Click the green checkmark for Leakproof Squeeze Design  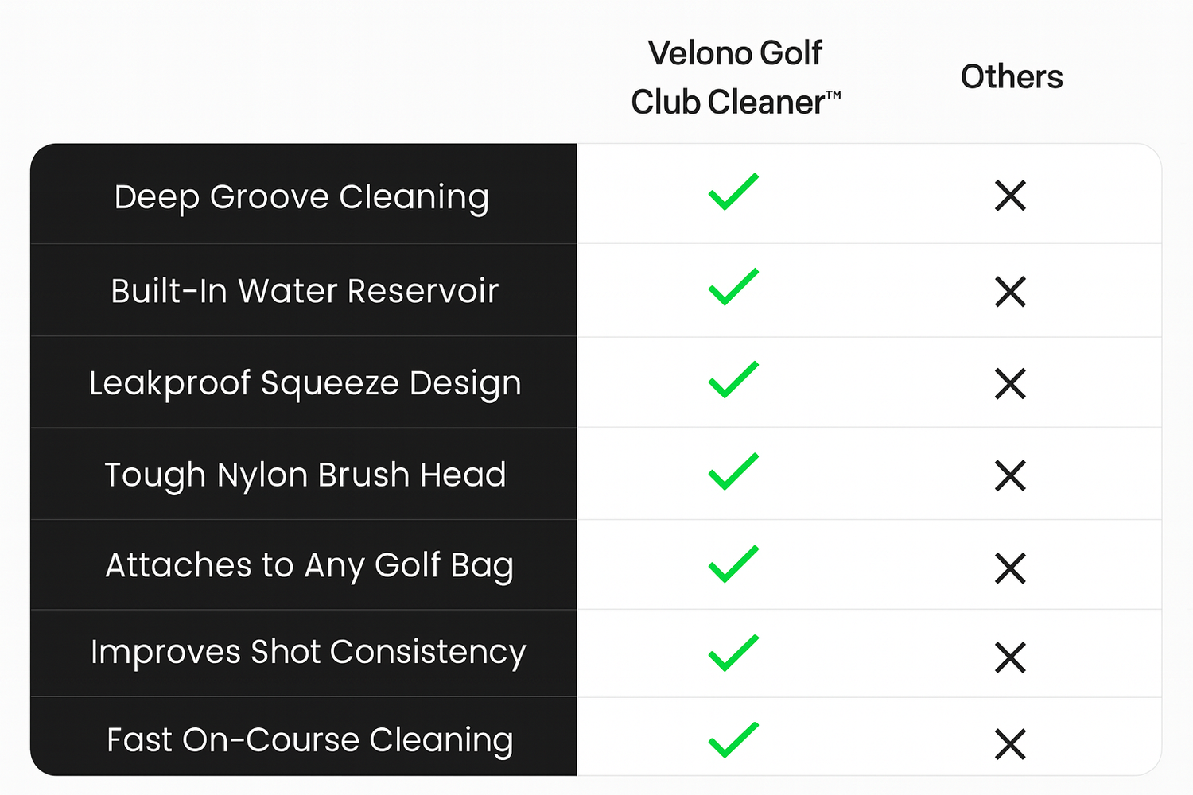tap(733, 380)
